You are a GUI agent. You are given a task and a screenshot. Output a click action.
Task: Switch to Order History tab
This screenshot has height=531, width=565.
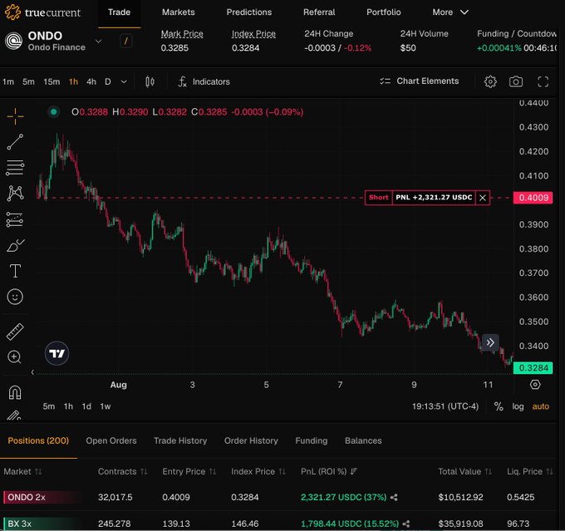251,440
